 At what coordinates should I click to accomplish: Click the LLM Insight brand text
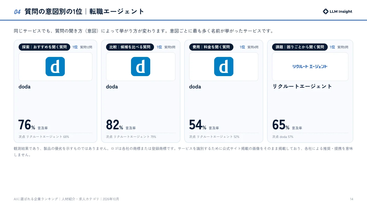pos(341,12)
